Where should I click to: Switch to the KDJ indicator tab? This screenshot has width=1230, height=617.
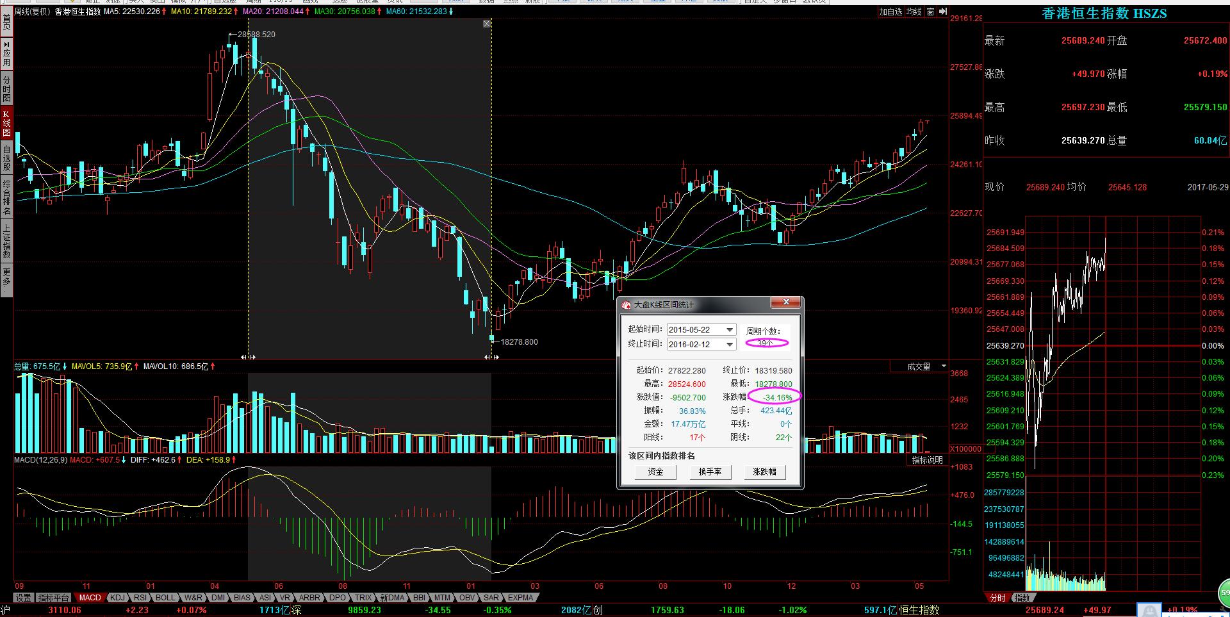pos(117,598)
